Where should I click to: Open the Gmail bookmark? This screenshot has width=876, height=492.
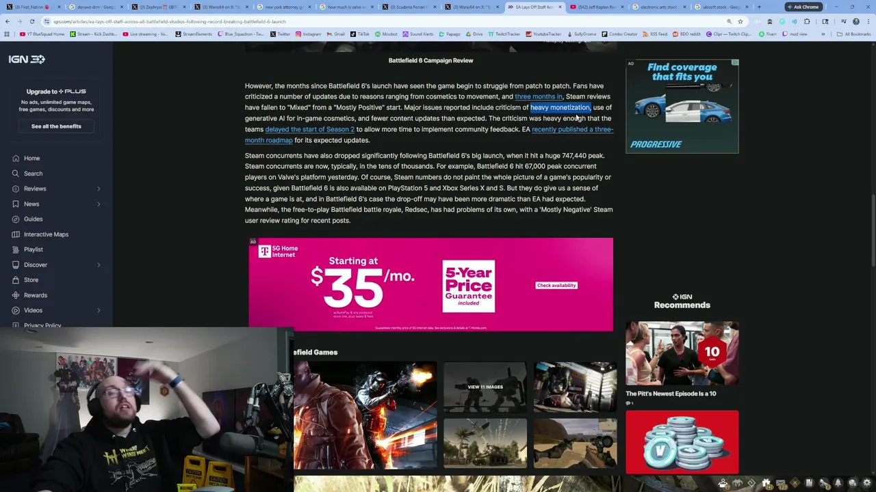[x=336, y=33]
